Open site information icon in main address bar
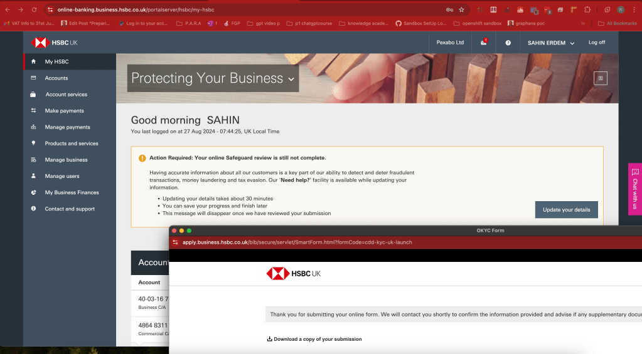This screenshot has height=354, width=642. 50,10
